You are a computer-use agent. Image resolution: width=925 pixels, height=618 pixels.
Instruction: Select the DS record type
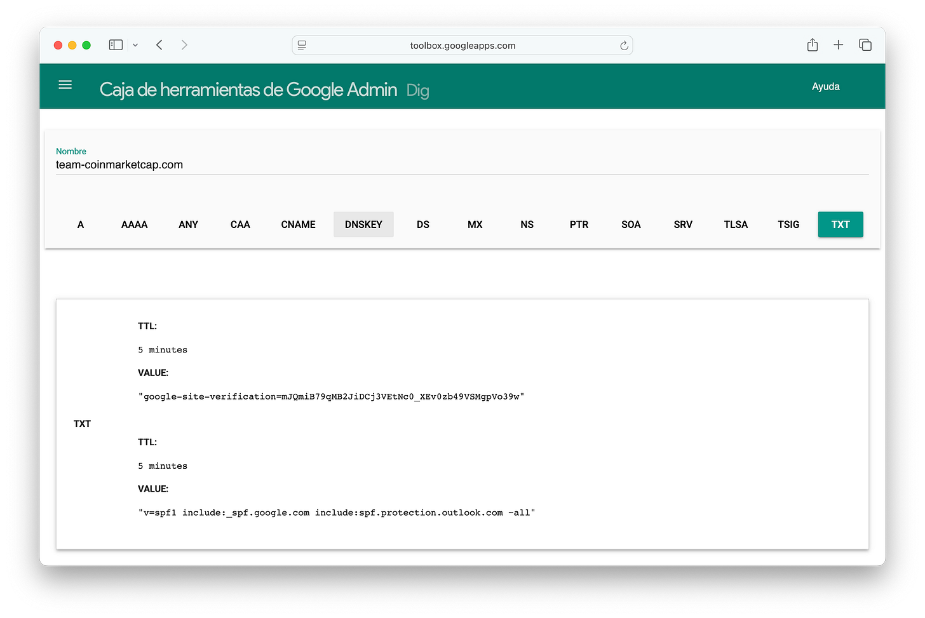[423, 224]
